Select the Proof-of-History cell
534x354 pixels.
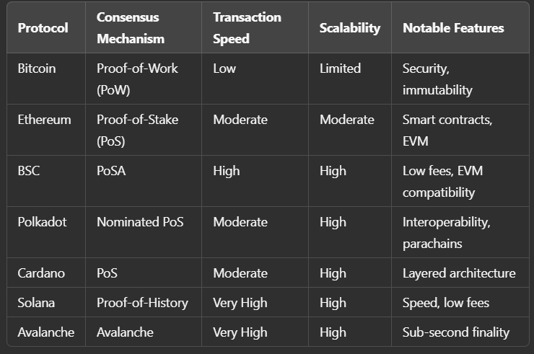coord(142,303)
